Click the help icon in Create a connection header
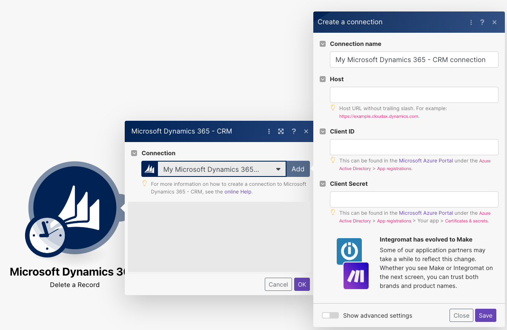Viewport: 507px width, 330px height. click(x=482, y=22)
